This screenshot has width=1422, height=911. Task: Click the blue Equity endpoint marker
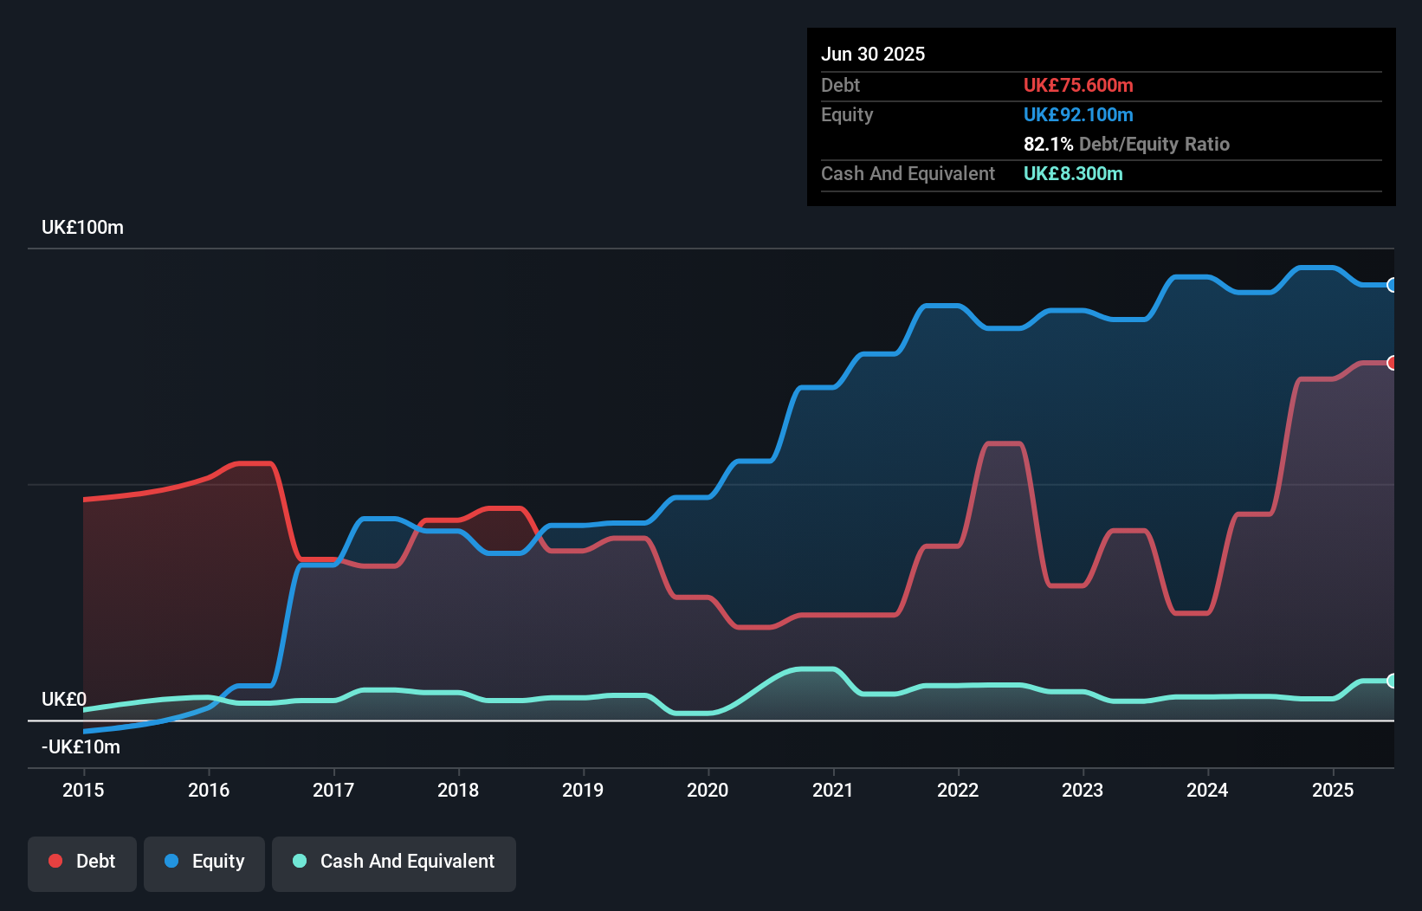pyautogui.click(x=1392, y=285)
